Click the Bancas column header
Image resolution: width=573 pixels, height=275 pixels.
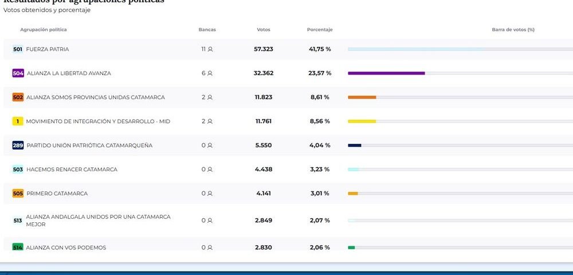[207, 30]
